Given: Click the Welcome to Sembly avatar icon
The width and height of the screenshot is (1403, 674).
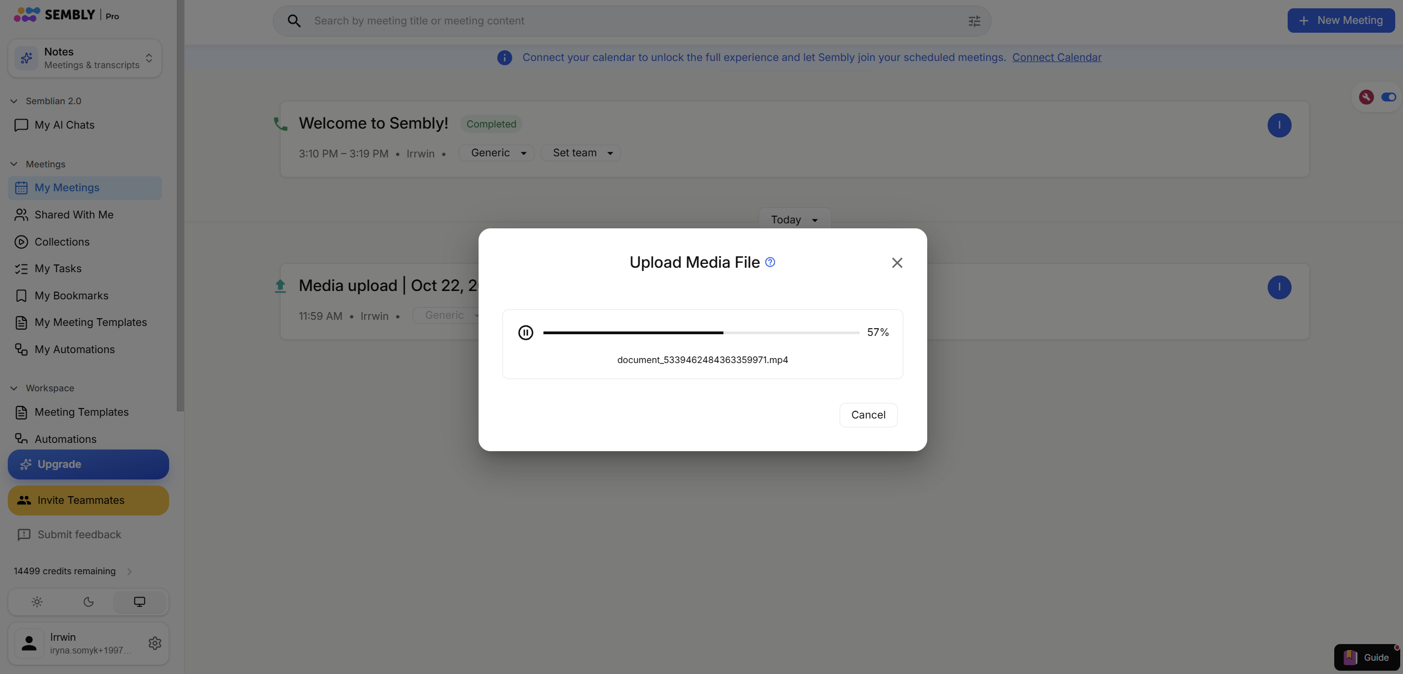Looking at the screenshot, I should tap(1279, 125).
